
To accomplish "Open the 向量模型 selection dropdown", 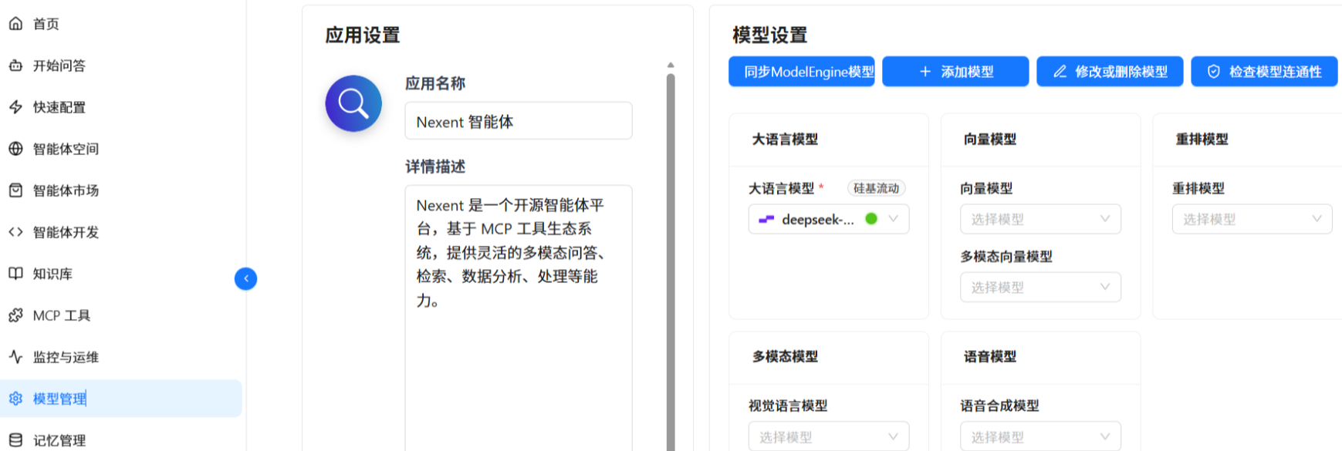I will tap(1040, 219).
